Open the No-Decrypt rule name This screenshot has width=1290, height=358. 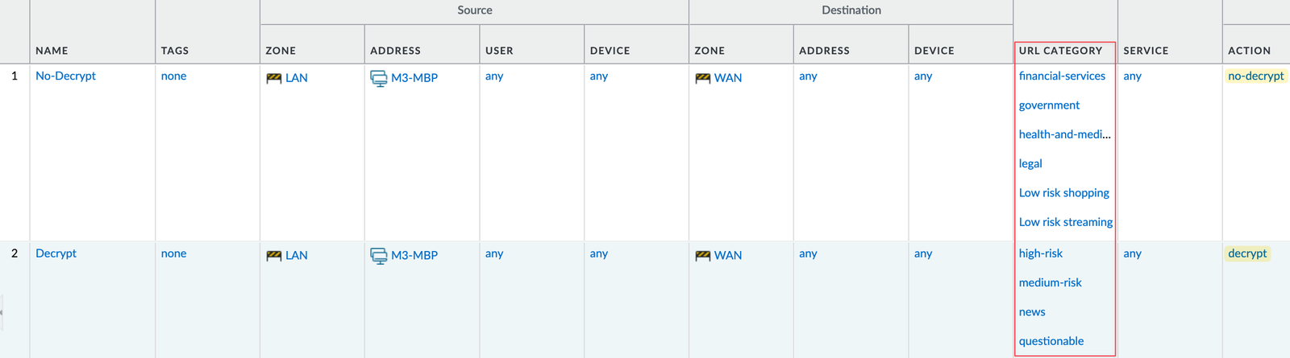[65, 76]
